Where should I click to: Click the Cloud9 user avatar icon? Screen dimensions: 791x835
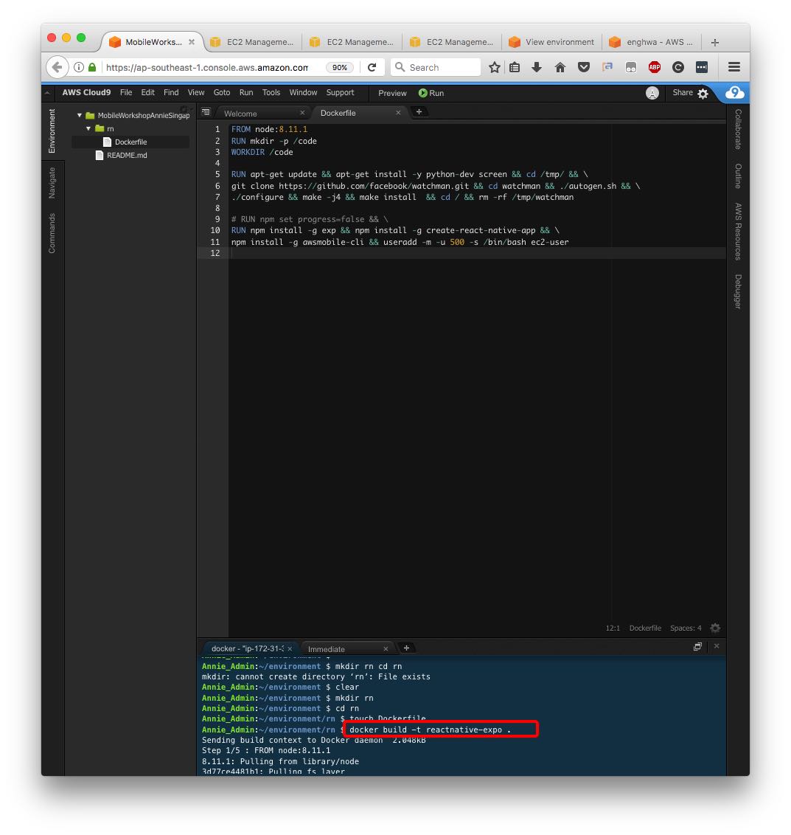click(x=652, y=93)
